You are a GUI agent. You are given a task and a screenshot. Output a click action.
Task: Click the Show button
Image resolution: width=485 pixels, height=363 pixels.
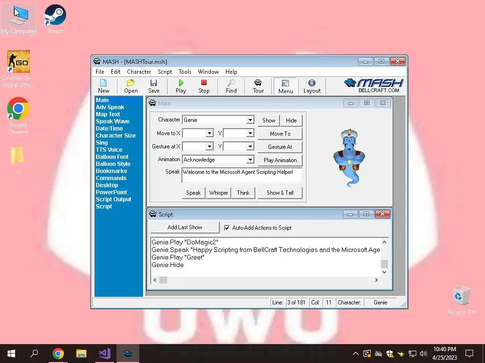pos(269,121)
